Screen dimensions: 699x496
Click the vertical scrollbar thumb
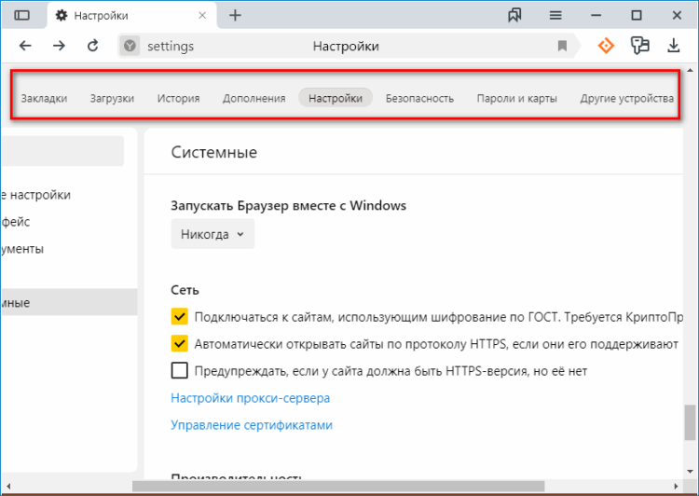pyautogui.click(x=690, y=422)
